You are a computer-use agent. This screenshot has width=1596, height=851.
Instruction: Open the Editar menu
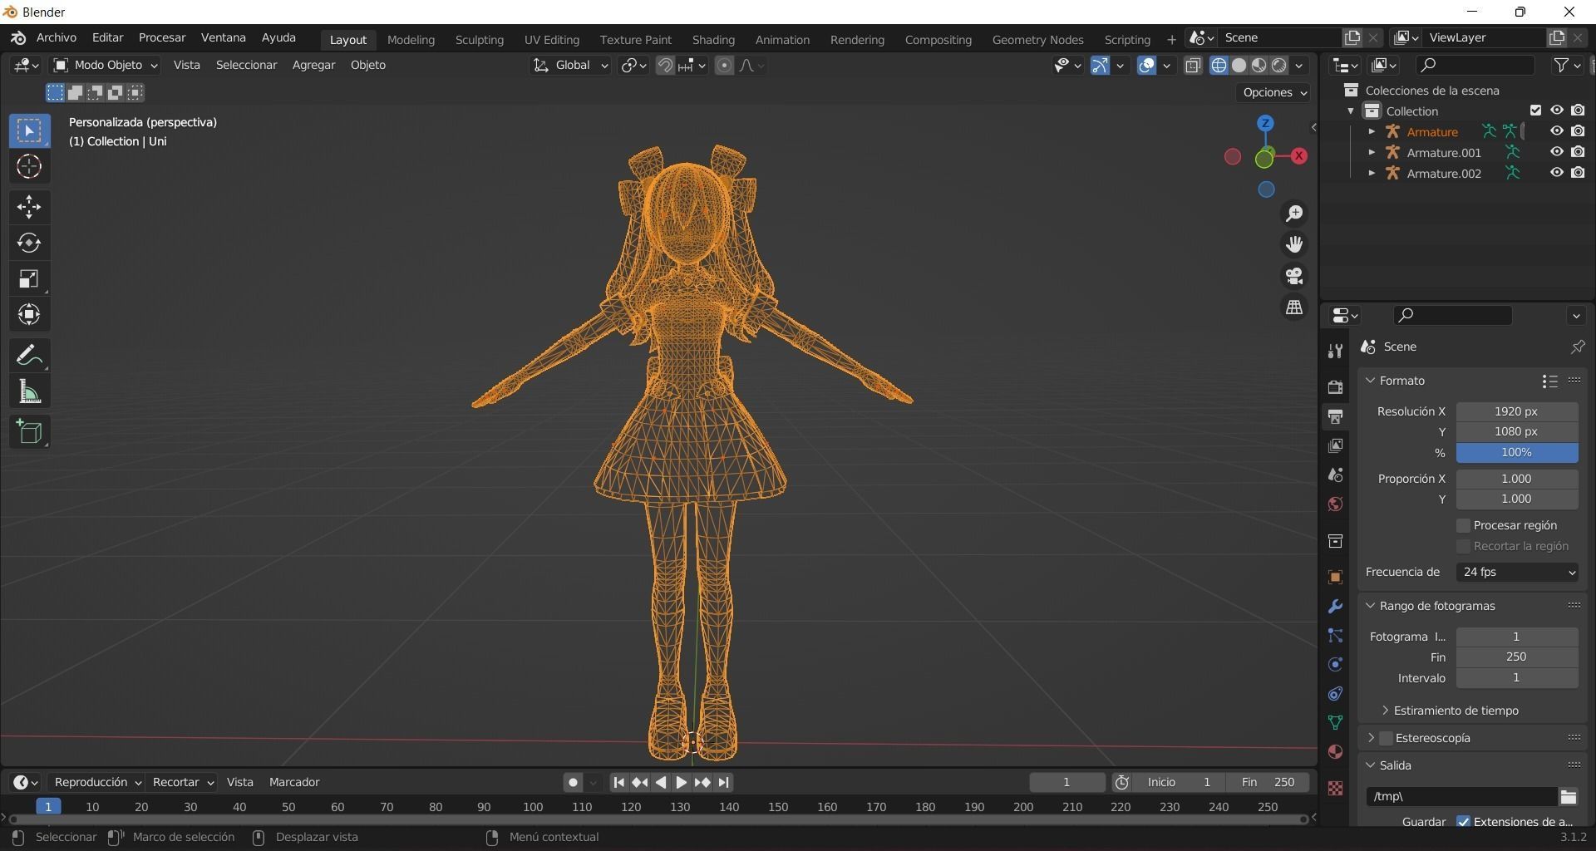[x=107, y=37]
